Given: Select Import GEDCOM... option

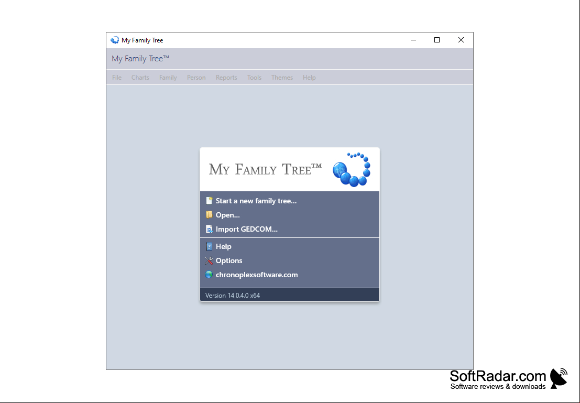Looking at the screenshot, I should coord(246,229).
